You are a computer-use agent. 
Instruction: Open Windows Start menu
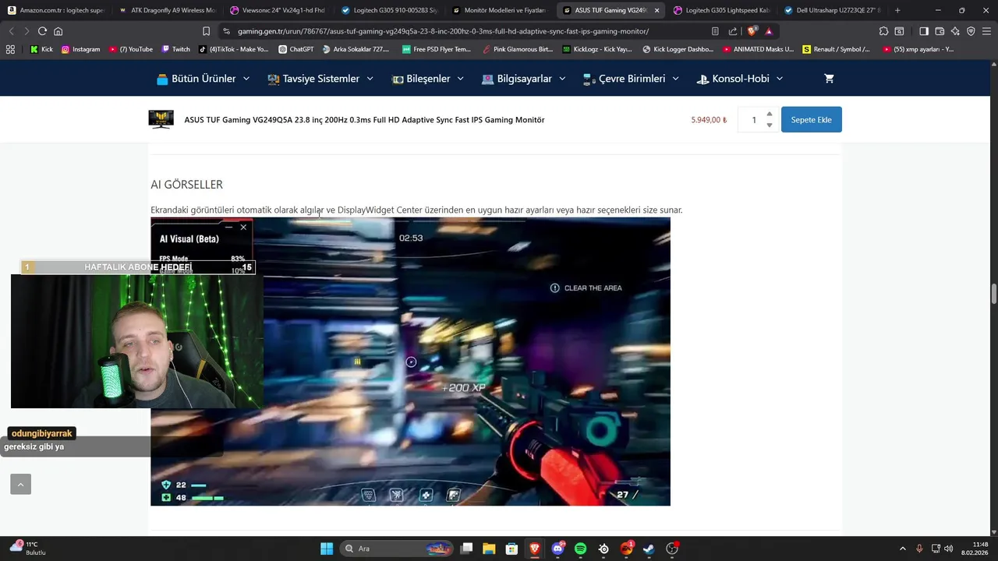(327, 549)
